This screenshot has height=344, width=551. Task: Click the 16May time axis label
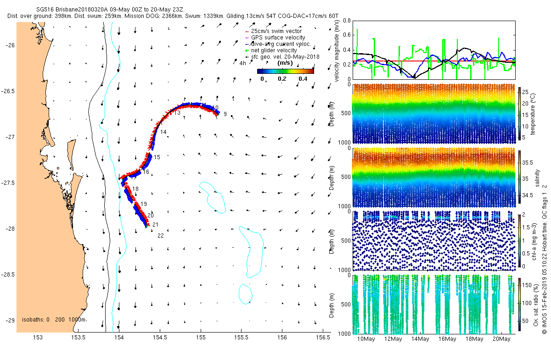(x=447, y=339)
